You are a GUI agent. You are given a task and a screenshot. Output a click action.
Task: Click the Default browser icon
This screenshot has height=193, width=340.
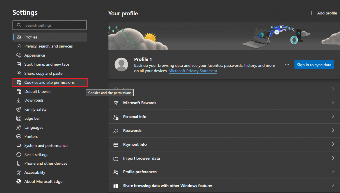(x=19, y=92)
